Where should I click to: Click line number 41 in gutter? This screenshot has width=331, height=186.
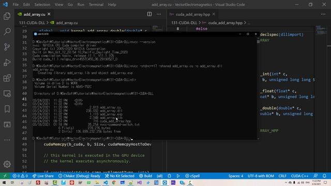coord(24,99)
